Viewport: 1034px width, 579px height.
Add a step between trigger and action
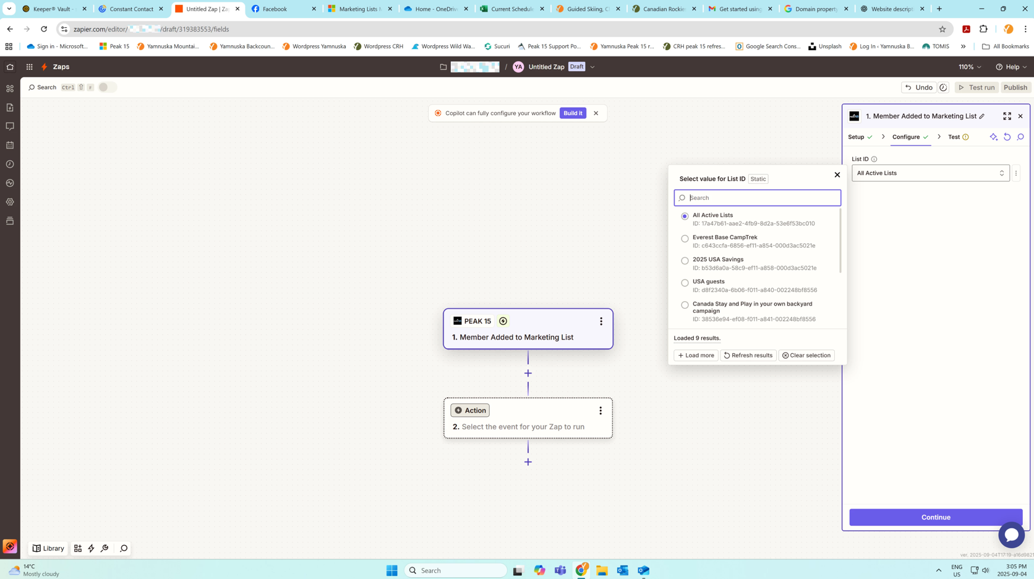528,374
